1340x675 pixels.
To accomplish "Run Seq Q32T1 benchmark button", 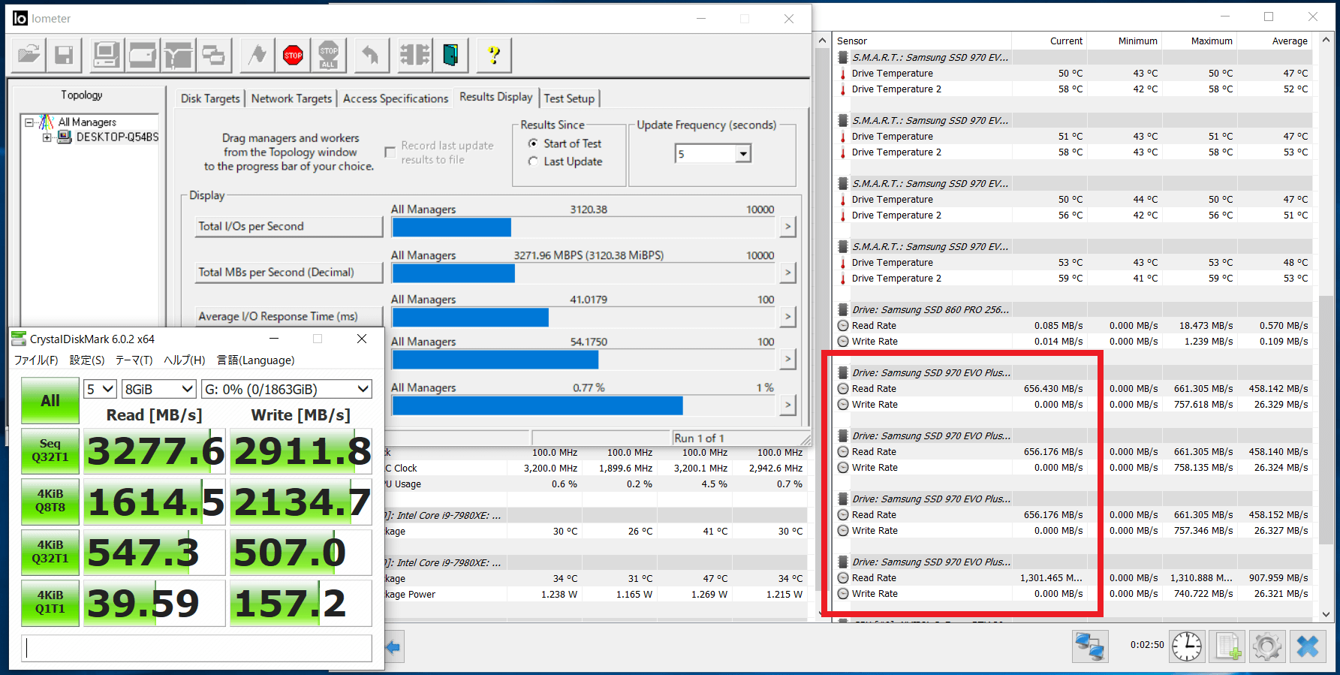I will point(50,451).
